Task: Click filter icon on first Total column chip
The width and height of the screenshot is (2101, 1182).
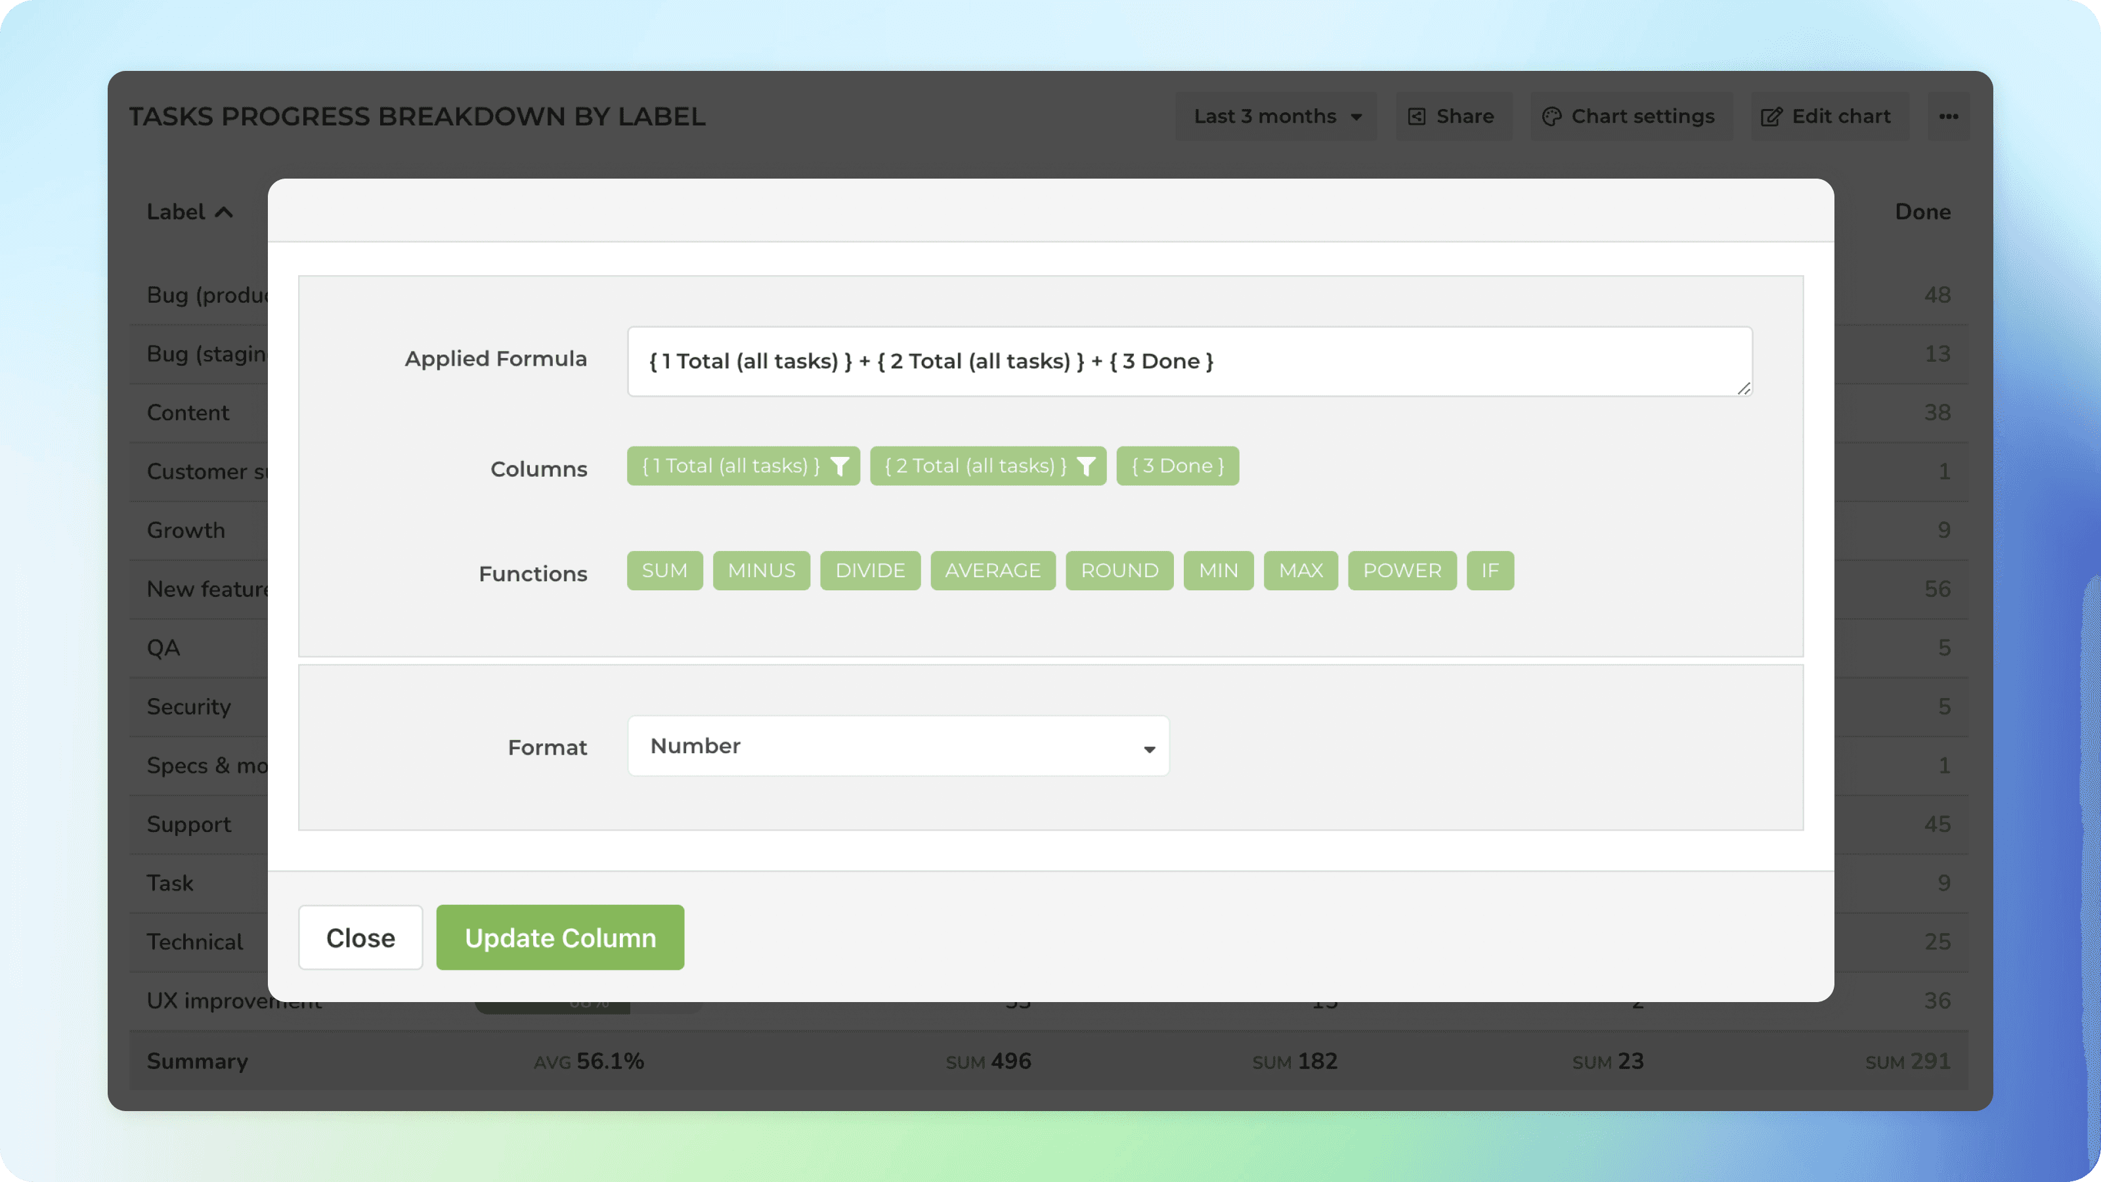Action: (x=839, y=466)
